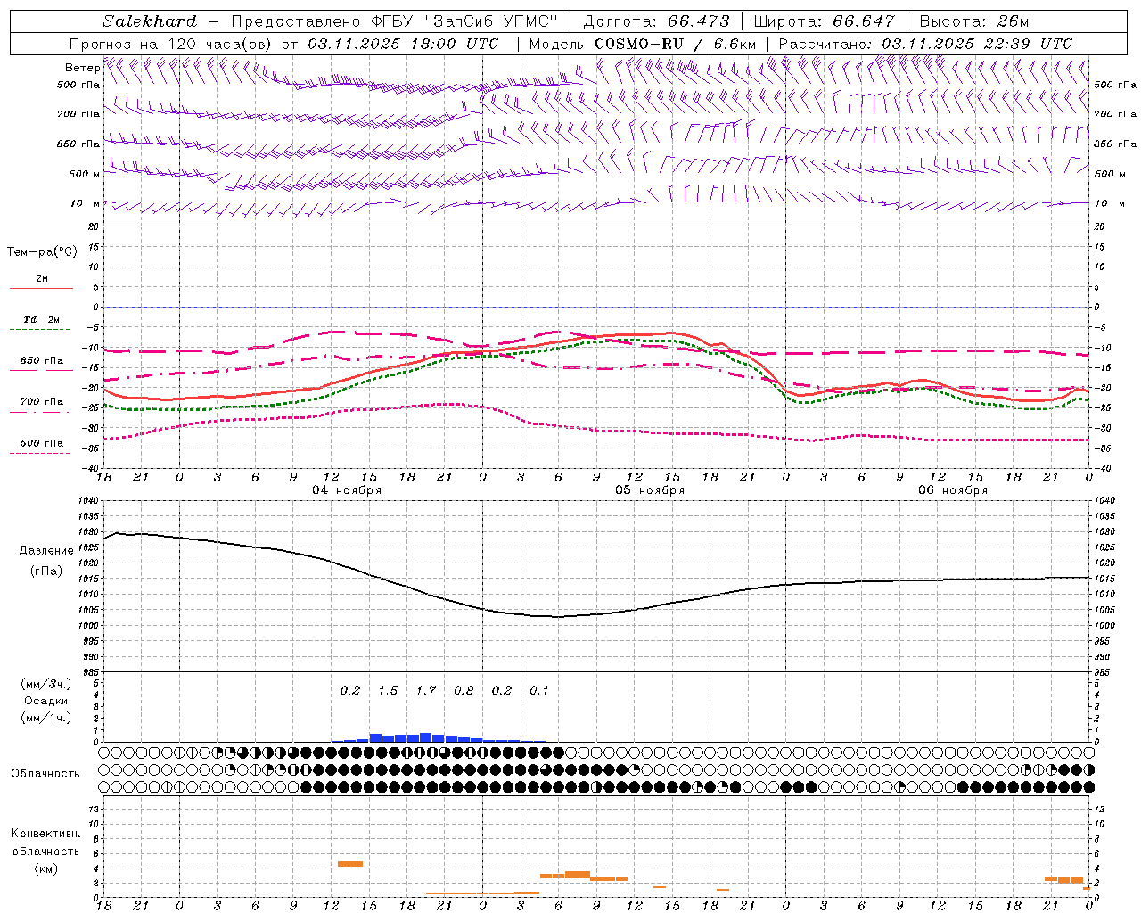Click tallest blue precipitation bar under 1.7
This screenshot has height=913, width=1141.
click(x=426, y=737)
